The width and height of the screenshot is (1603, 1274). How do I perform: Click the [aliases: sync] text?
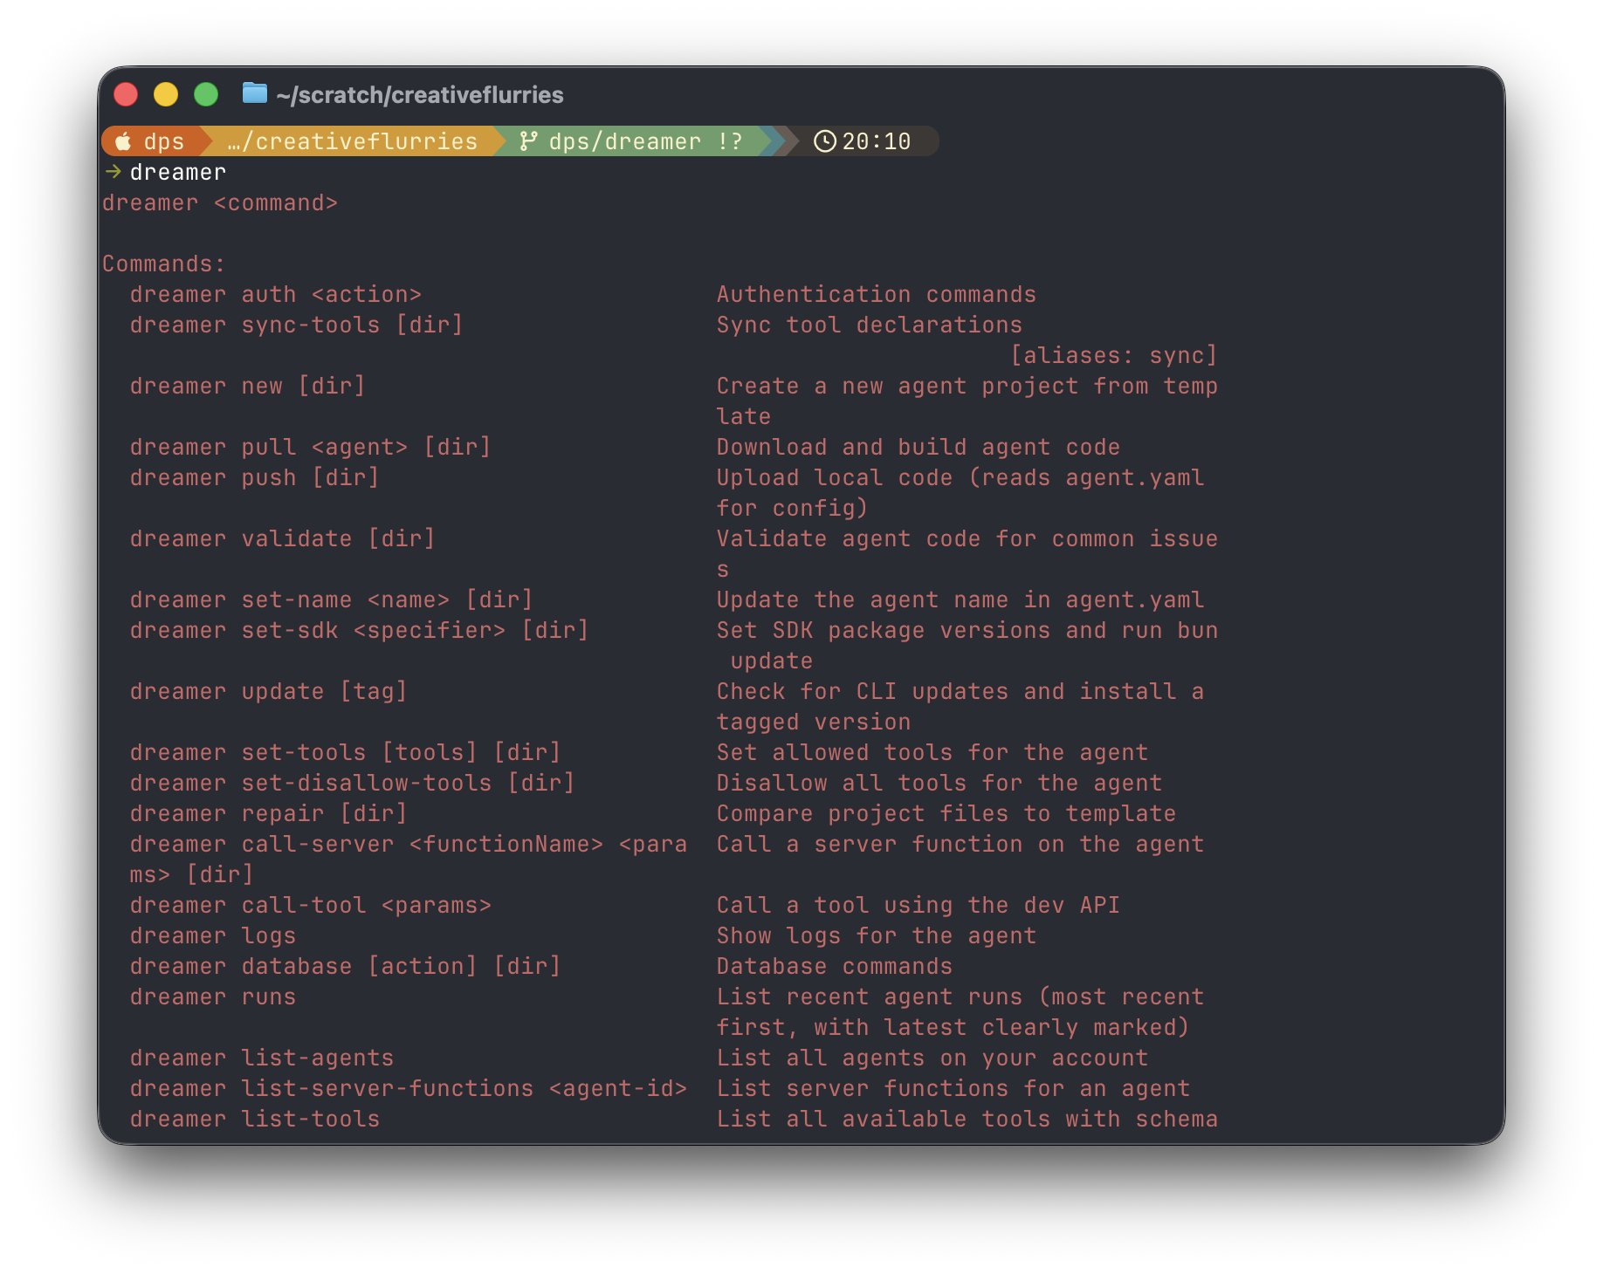click(1111, 355)
